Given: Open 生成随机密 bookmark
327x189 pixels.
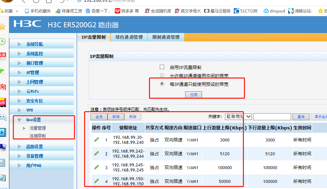Looking at the screenshot, I should (158, 11).
